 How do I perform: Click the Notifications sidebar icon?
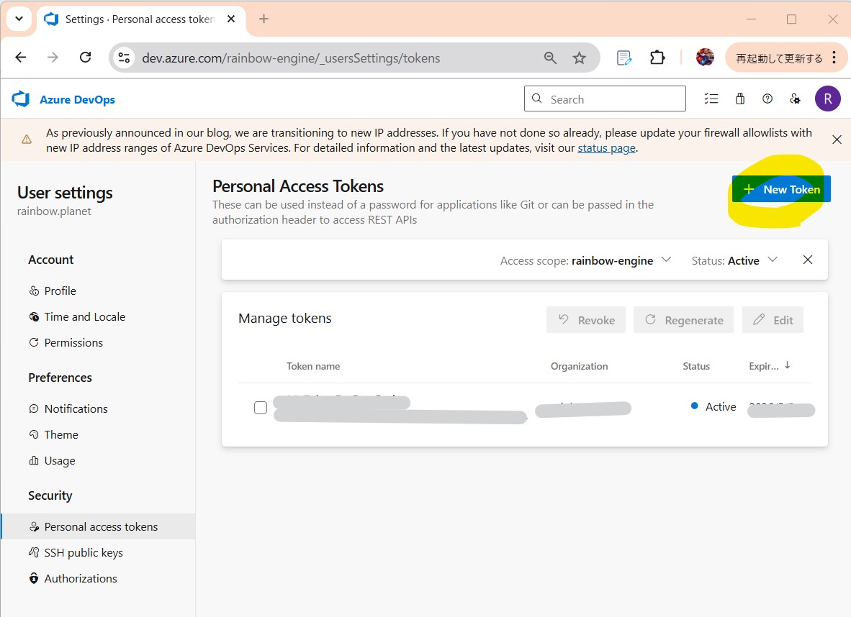coord(34,408)
